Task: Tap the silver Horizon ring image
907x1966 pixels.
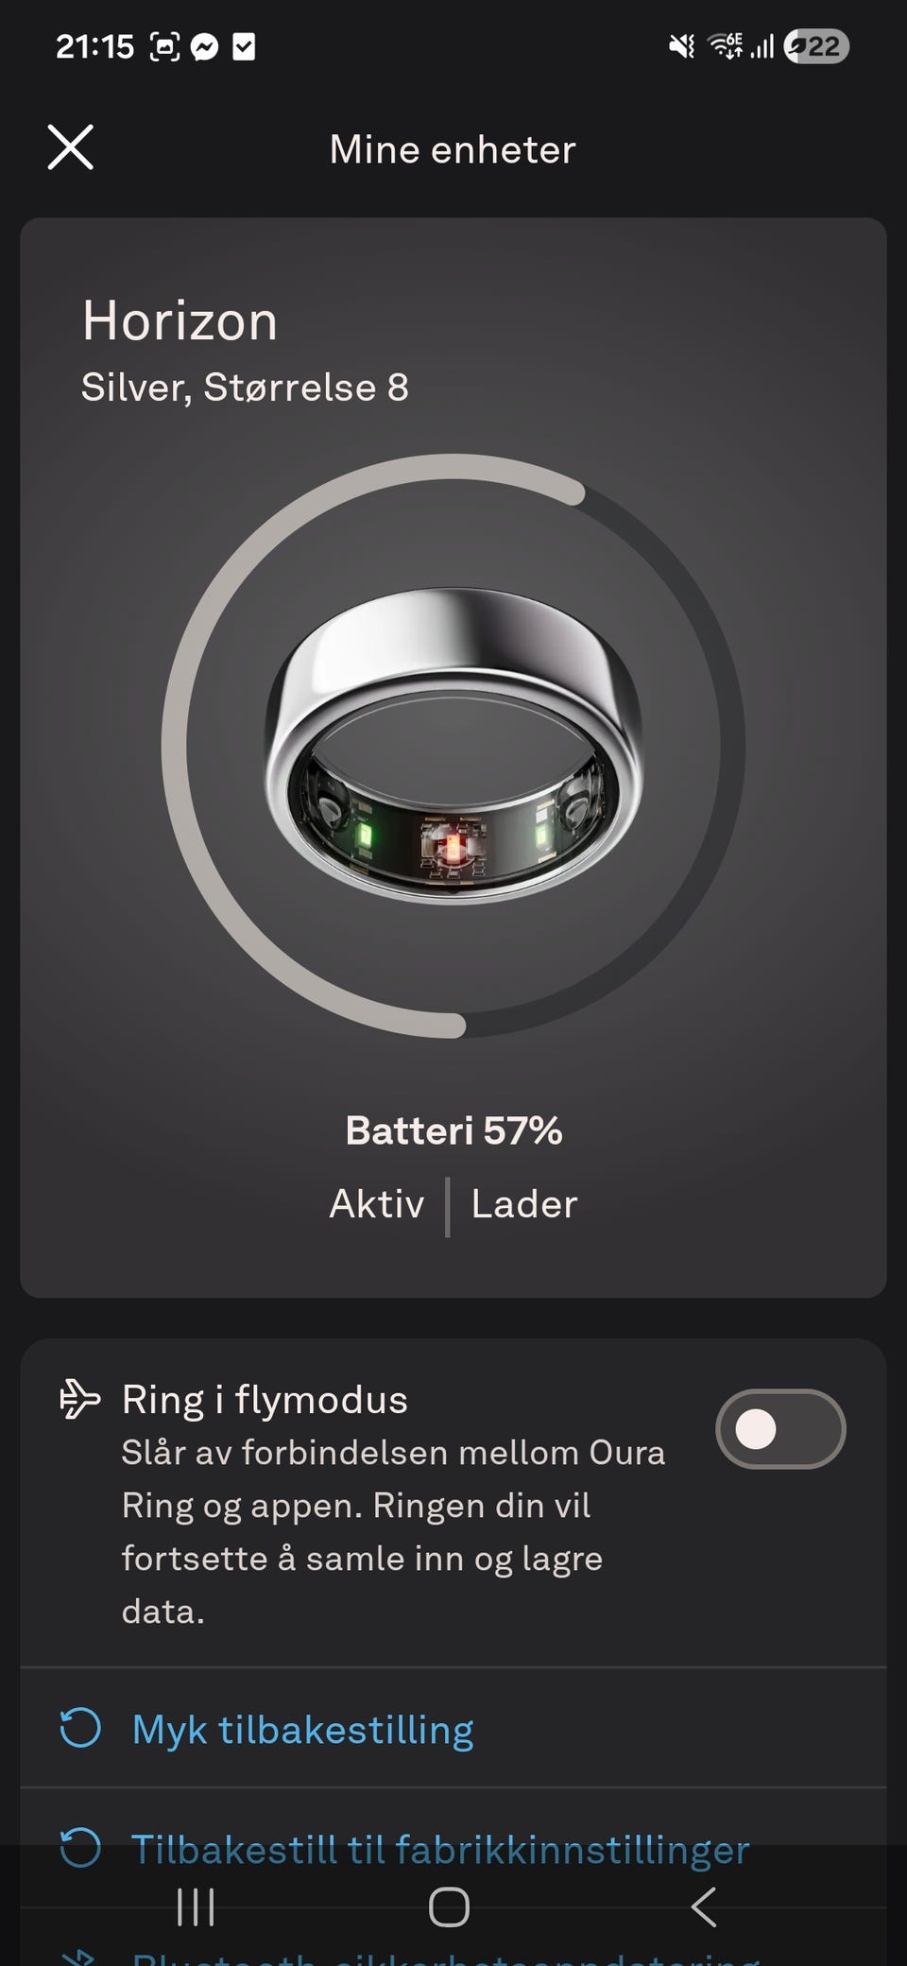Action: (x=453, y=747)
